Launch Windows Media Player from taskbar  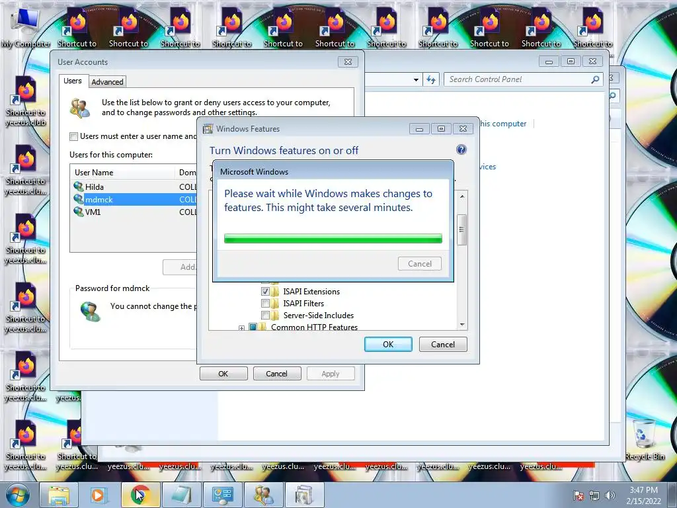(99, 495)
